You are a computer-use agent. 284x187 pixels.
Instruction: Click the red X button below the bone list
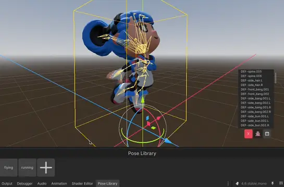click(249, 134)
